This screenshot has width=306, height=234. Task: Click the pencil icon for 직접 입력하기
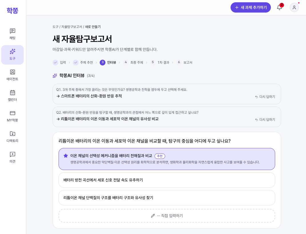coord(153,216)
